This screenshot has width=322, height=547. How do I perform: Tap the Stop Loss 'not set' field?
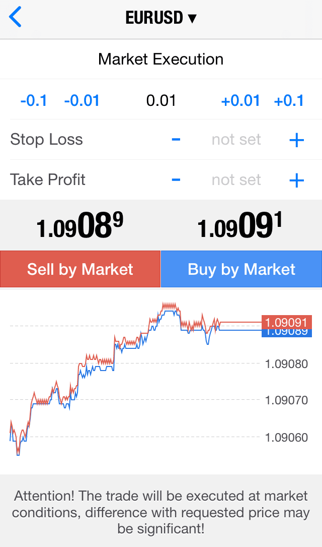point(236,139)
